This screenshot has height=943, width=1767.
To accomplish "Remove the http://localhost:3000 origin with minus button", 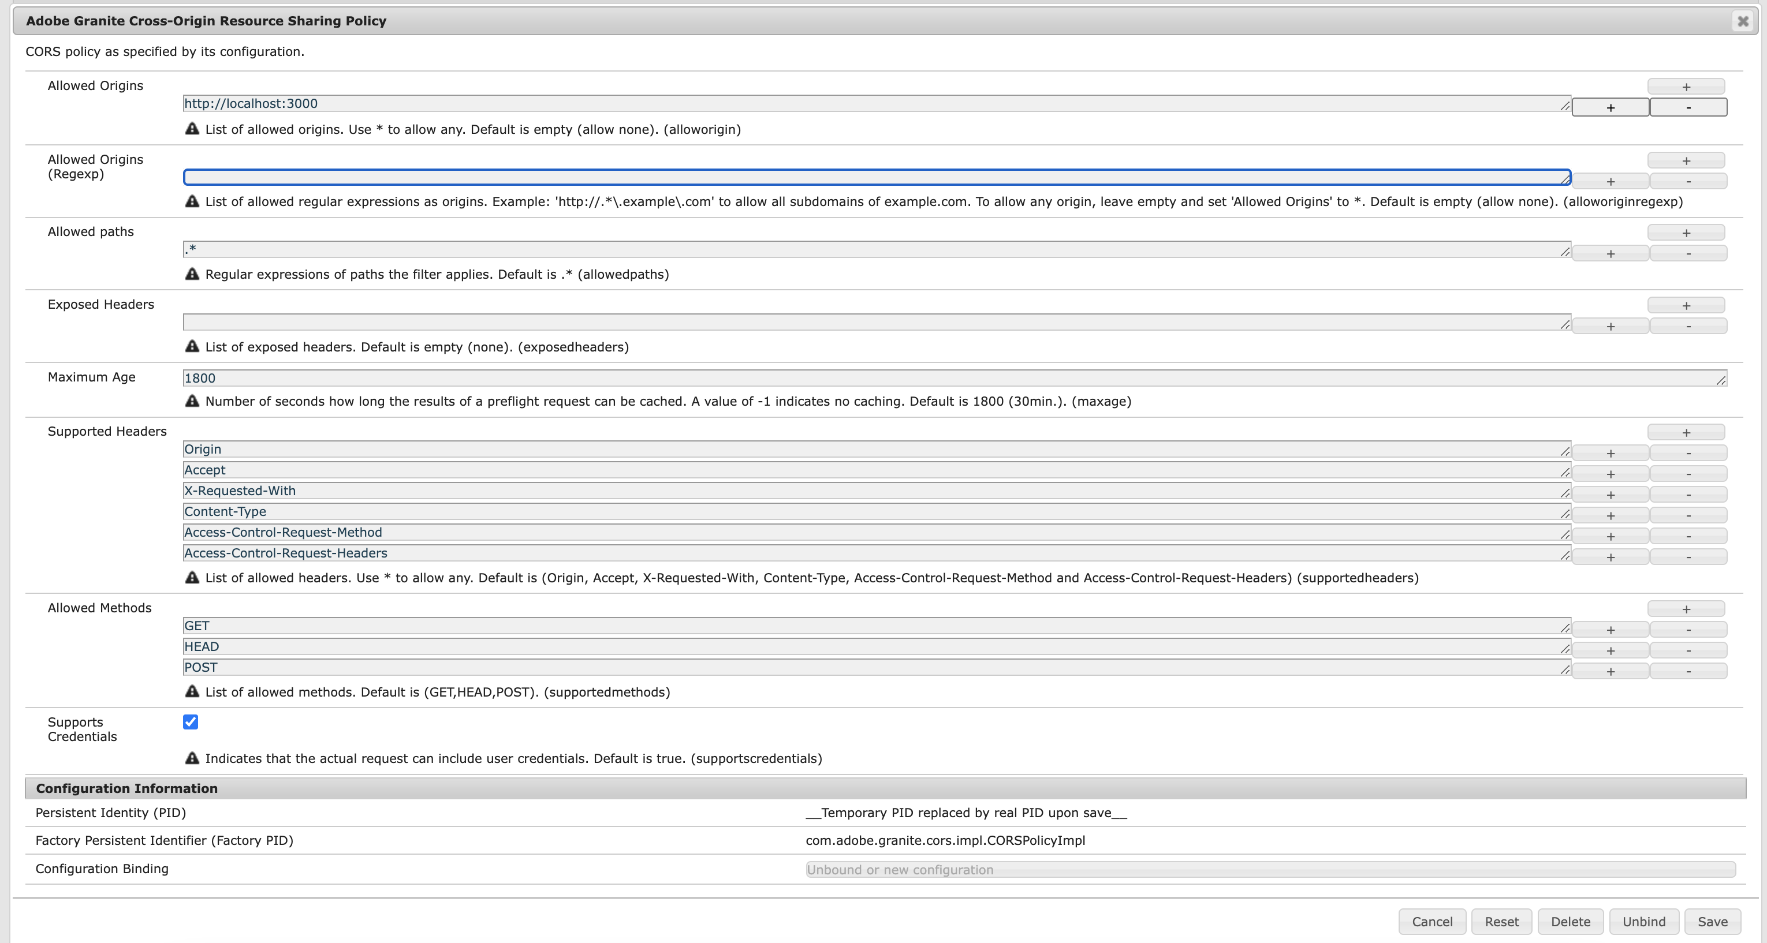I will coord(1689,107).
